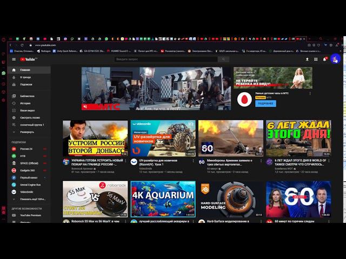
Task: Open Gadgets 360 channel subscription
Action: coord(29,171)
